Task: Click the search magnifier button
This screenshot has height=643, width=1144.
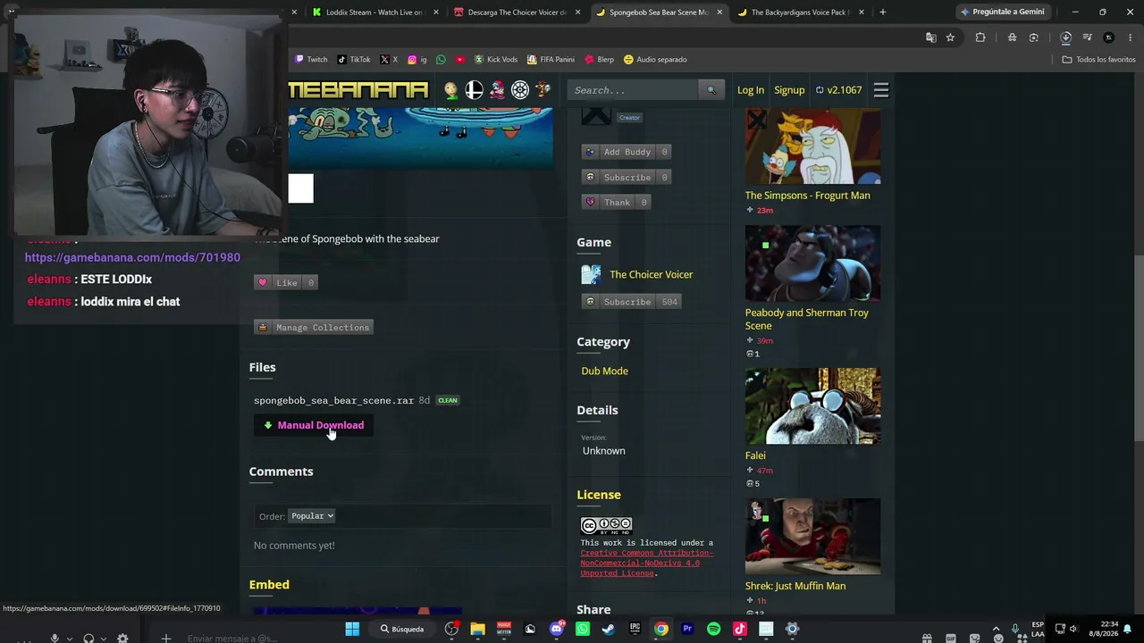Action: (x=711, y=90)
